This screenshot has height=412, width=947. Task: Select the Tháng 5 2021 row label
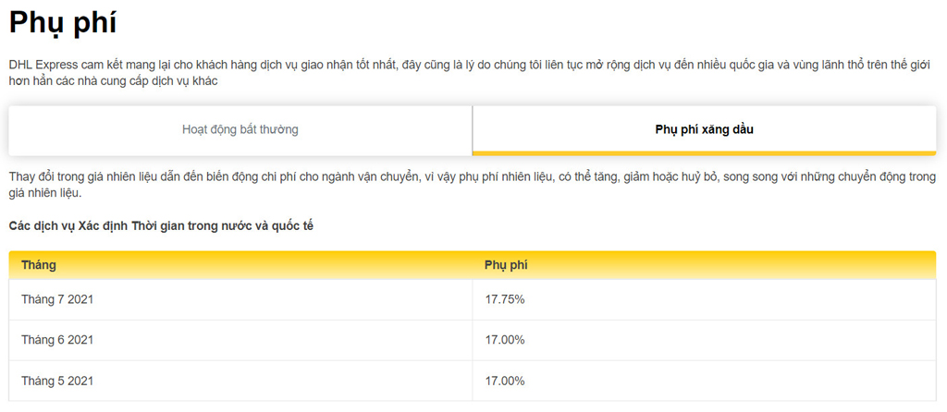[x=57, y=381]
